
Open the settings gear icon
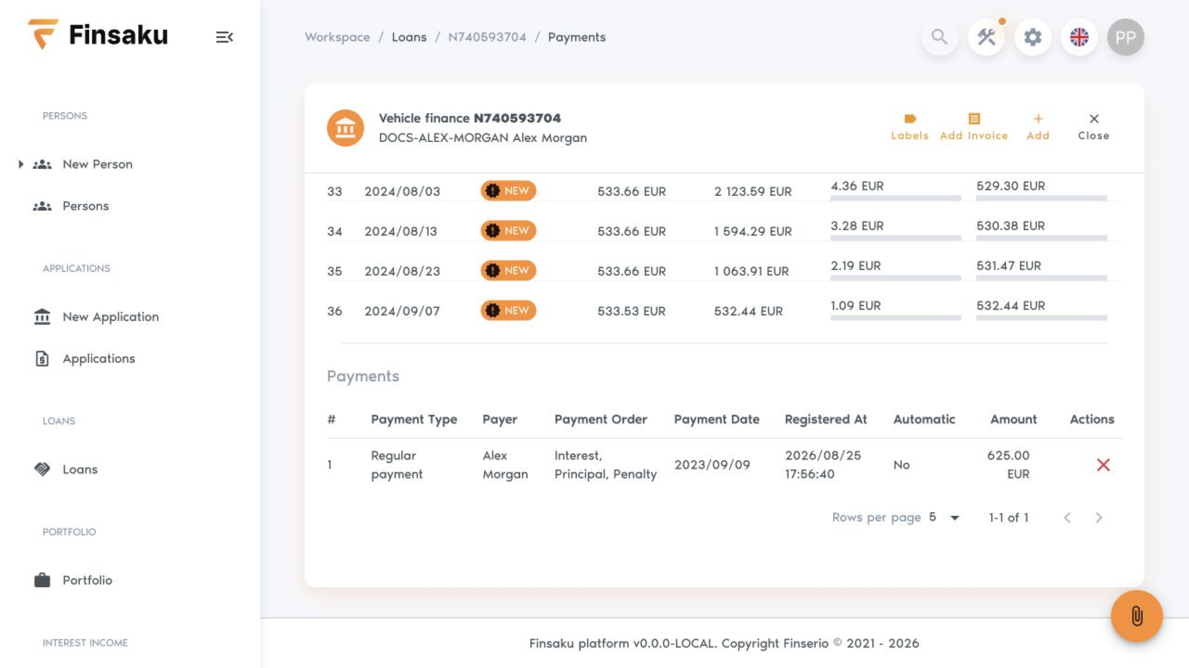[x=1032, y=37]
